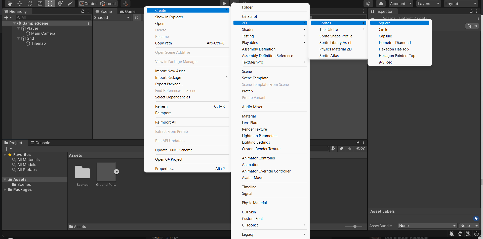Select the Hand tool in toolbar
Screen dimensions: 483x239
tap(10, 4)
